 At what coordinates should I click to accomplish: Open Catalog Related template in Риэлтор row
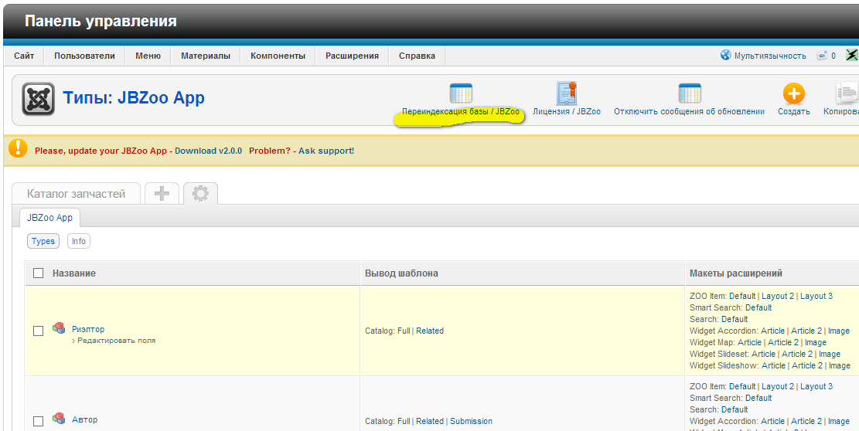coord(430,331)
